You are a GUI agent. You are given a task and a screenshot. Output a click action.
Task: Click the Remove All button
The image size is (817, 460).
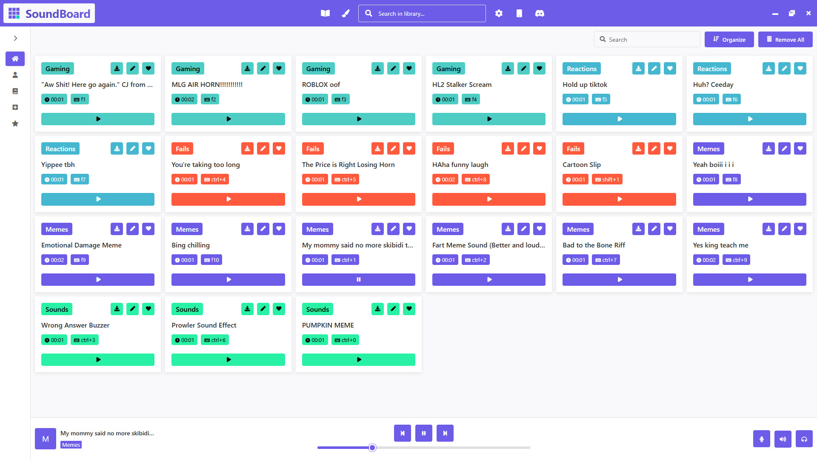click(785, 39)
